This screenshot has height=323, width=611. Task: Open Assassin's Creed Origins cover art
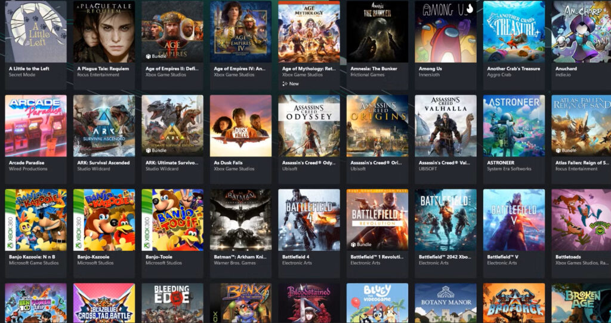377,125
